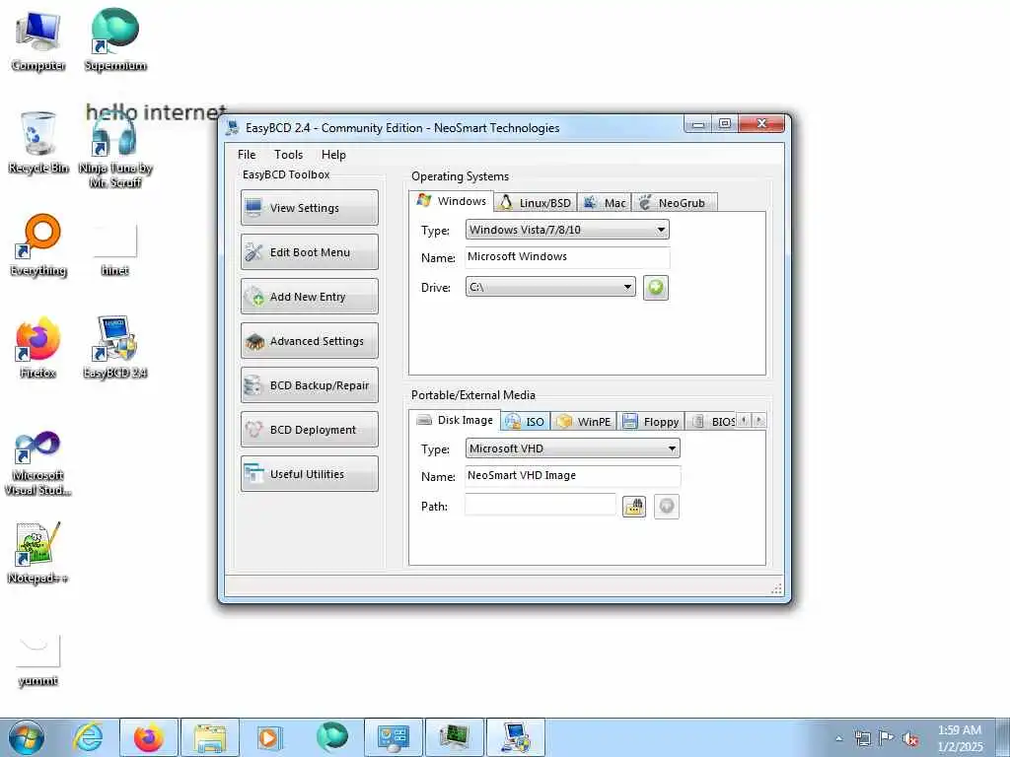Screen dimensions: 1010x757
Task: Select Microsoft Visual Studio desktop shortcut
Action: click(x=38, y=463)
